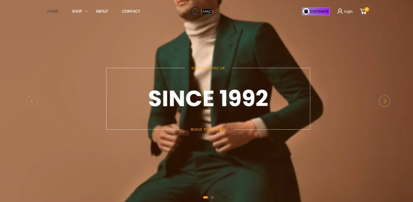Click the cart item count badge
This screenshot has width=413, height=202.
coord(367,9)
